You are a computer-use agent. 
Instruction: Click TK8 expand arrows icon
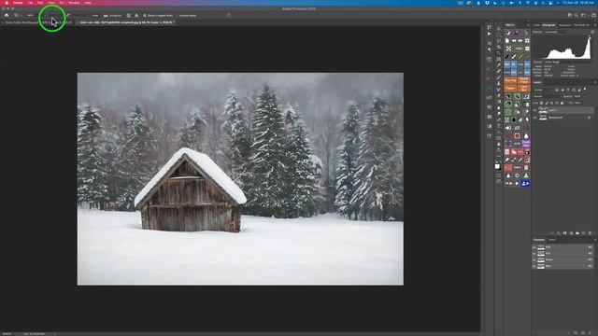(508, 49)
